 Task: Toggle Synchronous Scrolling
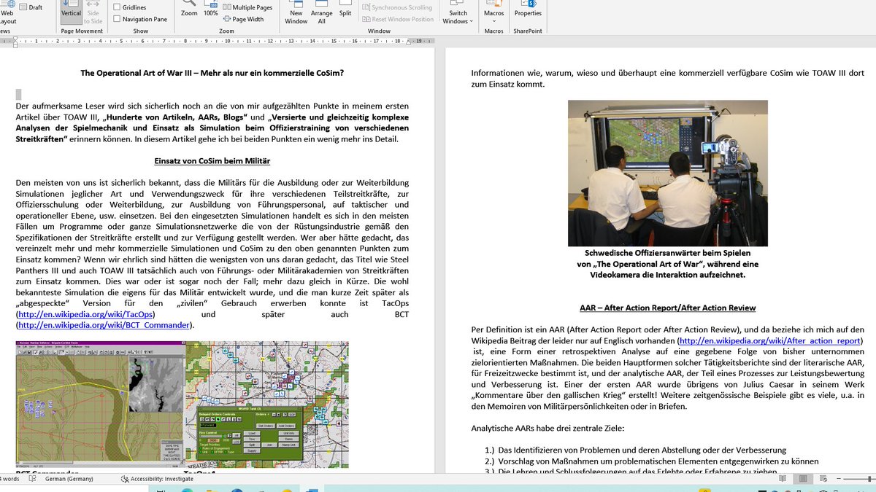pos(396,7)
